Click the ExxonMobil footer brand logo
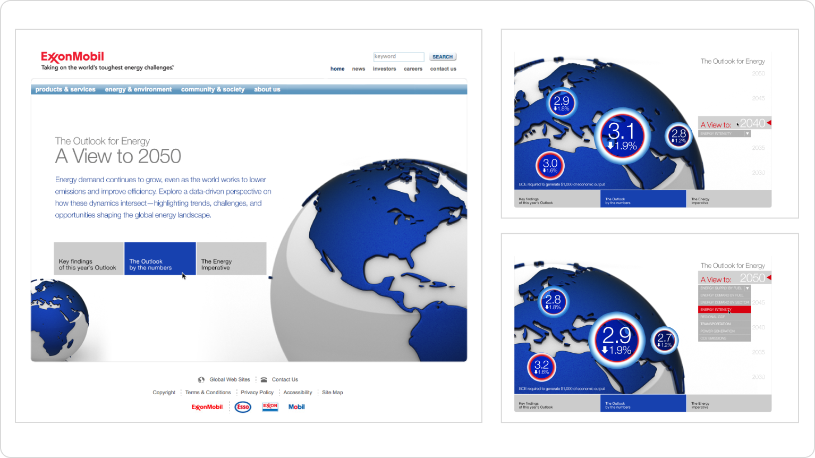 coord(207,407)
